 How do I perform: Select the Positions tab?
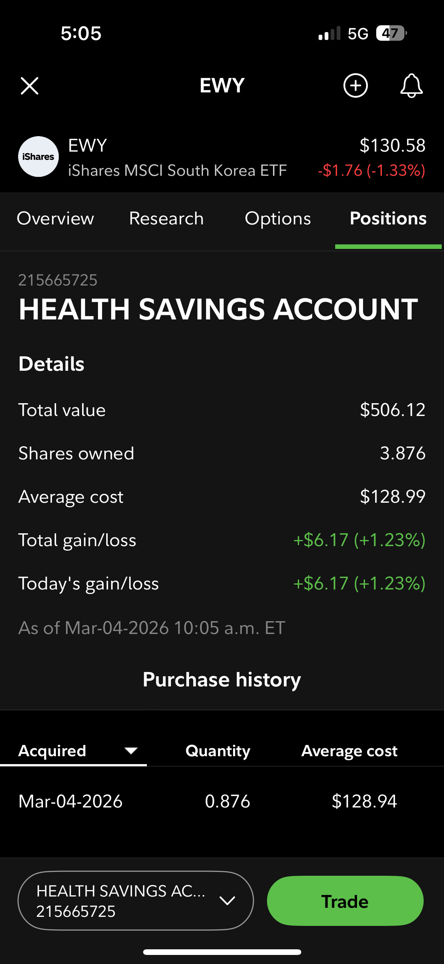(388, 219)
